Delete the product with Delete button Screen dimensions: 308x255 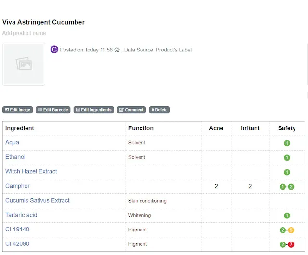point(159,110)
